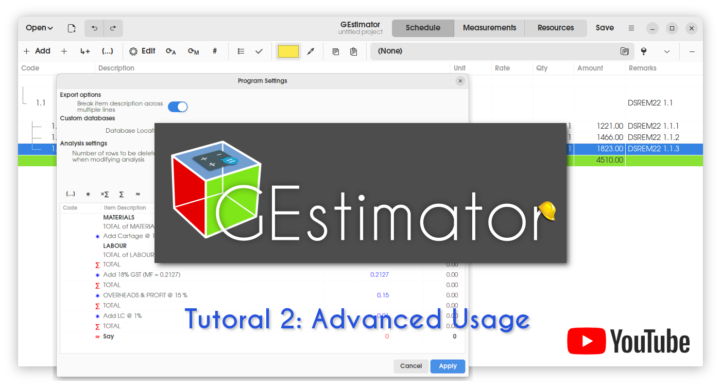Undo the last action
Viewport: 721px width, 386px height.
click(94, 28)
